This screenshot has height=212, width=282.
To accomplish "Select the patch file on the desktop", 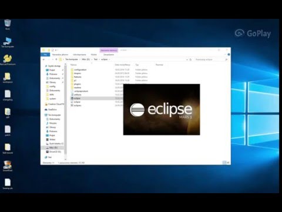I will 8,131.
